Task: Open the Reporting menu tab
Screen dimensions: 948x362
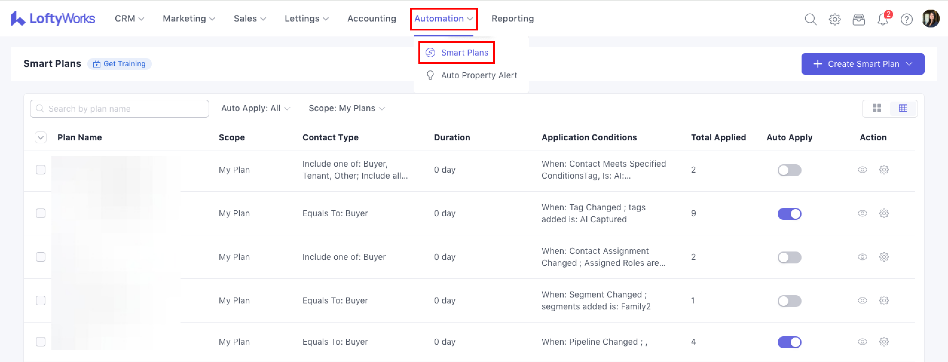Action: point(512,19)
